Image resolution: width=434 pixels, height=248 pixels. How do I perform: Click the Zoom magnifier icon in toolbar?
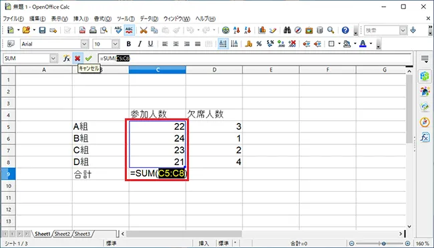point(331,30)
